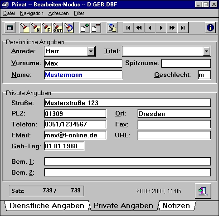
Task: Jump to the last record
Action: tap(183, 28)
